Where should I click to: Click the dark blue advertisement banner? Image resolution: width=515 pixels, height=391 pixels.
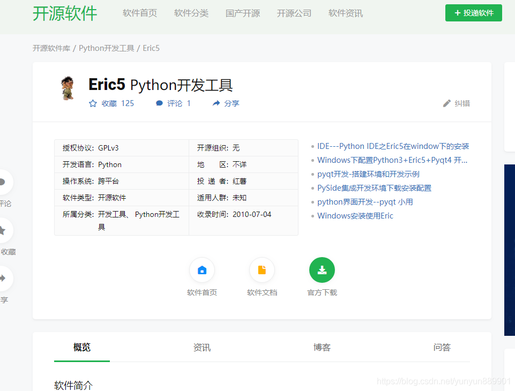tap(510, 250)
